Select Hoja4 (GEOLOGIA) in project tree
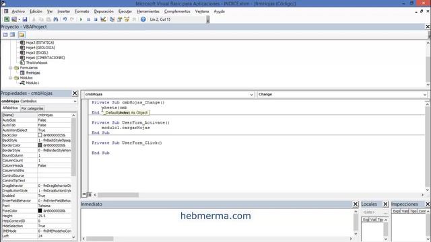The image size is (431, 242). [x=40, y=48]
